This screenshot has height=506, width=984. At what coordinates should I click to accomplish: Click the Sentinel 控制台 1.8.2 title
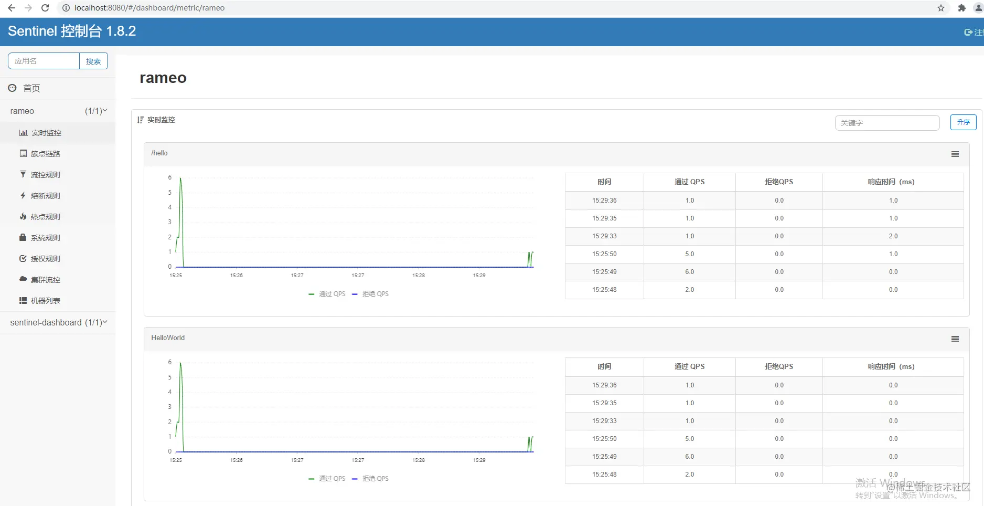point(72,31)
